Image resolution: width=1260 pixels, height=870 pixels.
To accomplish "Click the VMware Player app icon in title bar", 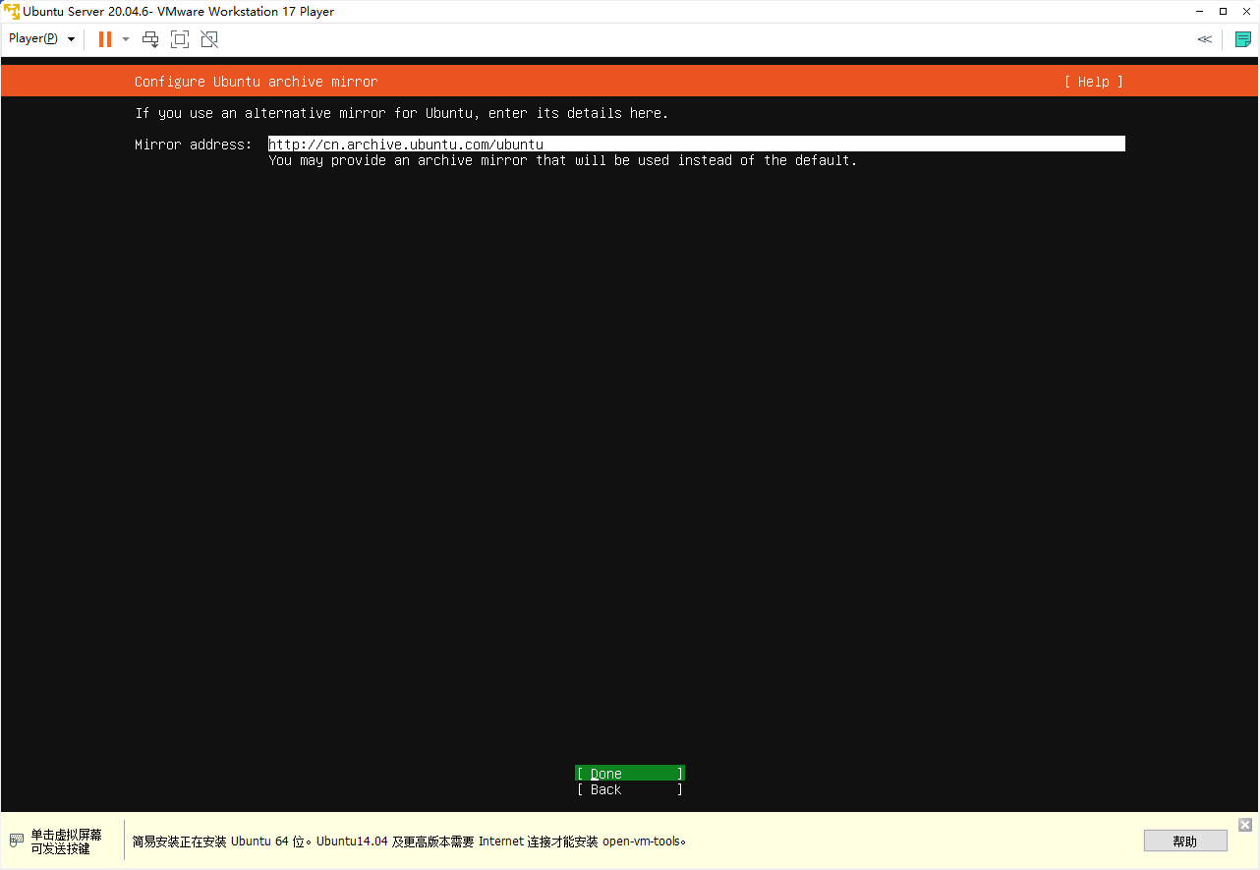I will pyautogui.click(x=12, y=12).
